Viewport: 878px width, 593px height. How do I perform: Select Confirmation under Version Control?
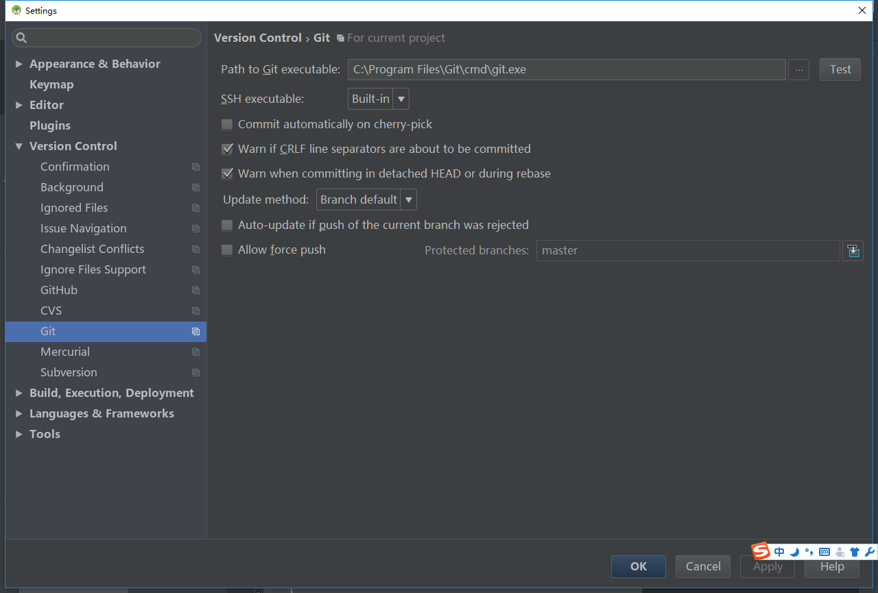coord(75,167)
